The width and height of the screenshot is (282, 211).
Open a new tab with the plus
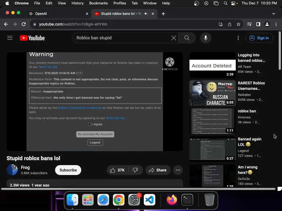(163, 14)
